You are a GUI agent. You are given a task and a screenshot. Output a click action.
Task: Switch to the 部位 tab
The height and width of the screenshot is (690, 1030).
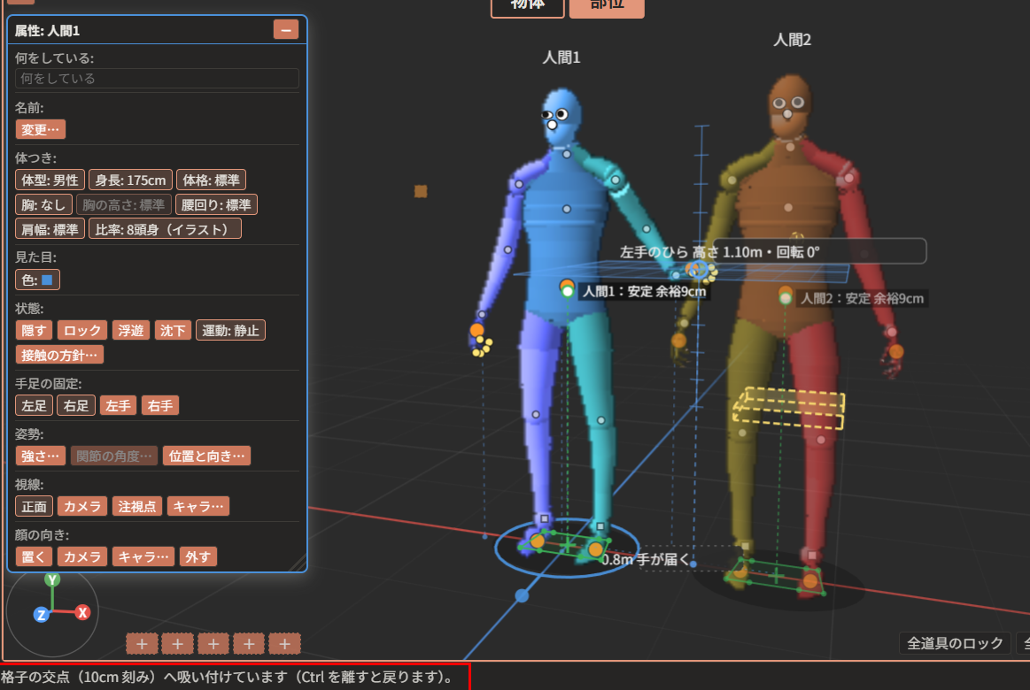[607, 6]
